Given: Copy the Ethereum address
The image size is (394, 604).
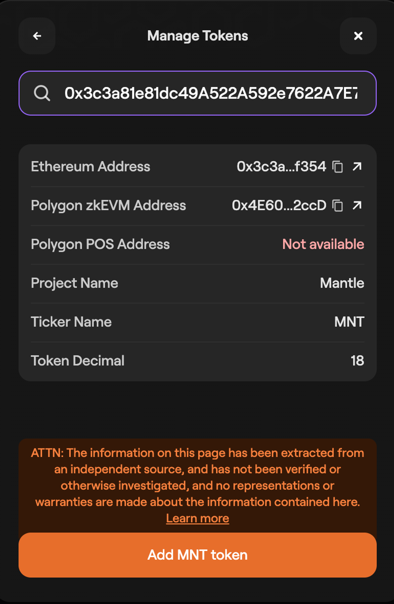Looking at the screenshot, I should click(337, 167).
